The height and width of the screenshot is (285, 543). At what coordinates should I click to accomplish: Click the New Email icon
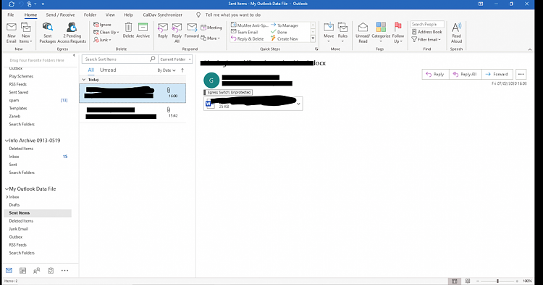tap(12, 33)
